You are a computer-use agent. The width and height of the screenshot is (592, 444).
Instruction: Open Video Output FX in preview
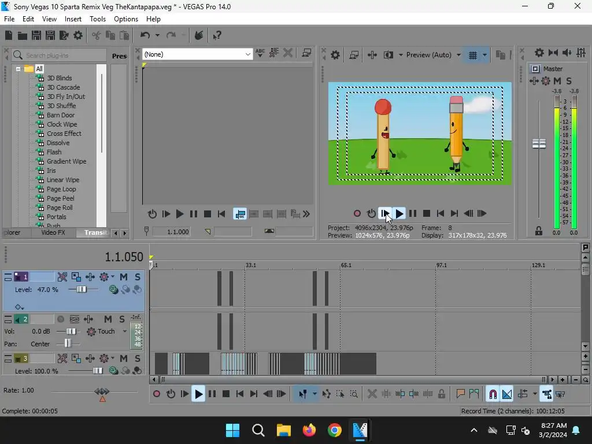(372, 55)
